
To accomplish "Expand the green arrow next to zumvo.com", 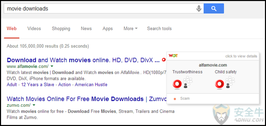I will pyautogui.click(x=34, y=105).
